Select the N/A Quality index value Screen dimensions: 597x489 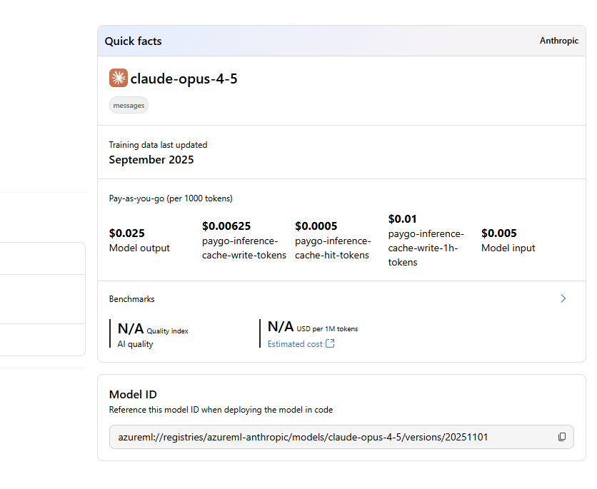click(131, 328)
